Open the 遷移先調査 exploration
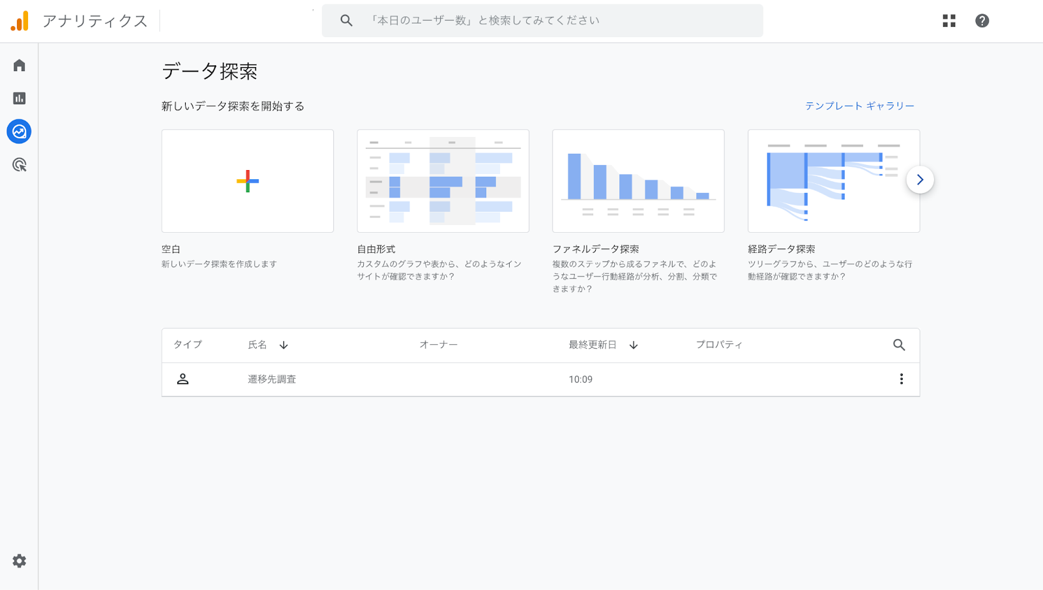This screenshot has height=590, width=1043. tap(272, 379)
